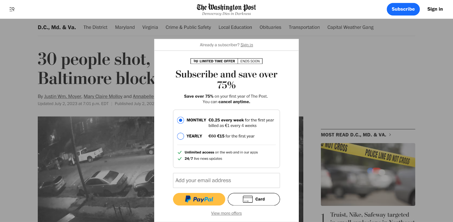
Task: Click the PayPal payment option
Action: click(x=199, y=199)
